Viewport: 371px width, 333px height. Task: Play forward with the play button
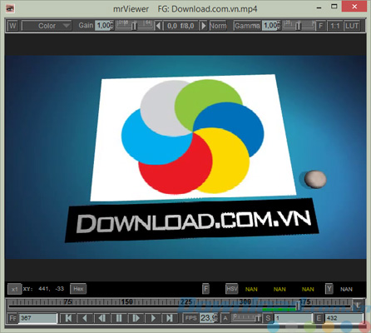(153, 318)
